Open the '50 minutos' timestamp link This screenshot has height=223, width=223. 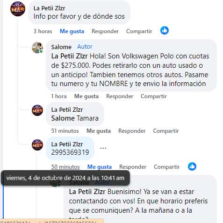point(65,167)
